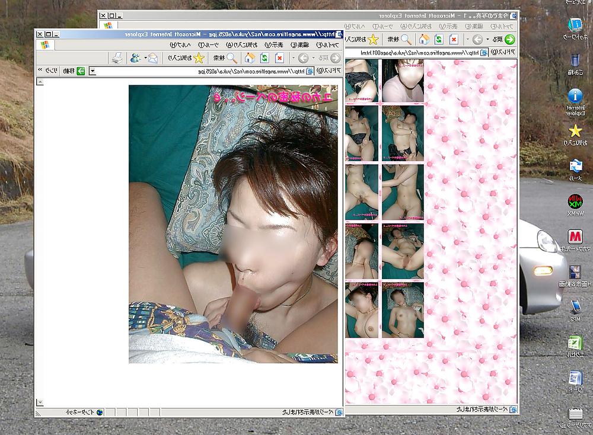
Task: Click the Forward arrow in the rear browser window
Action: (x=477, y=39)
